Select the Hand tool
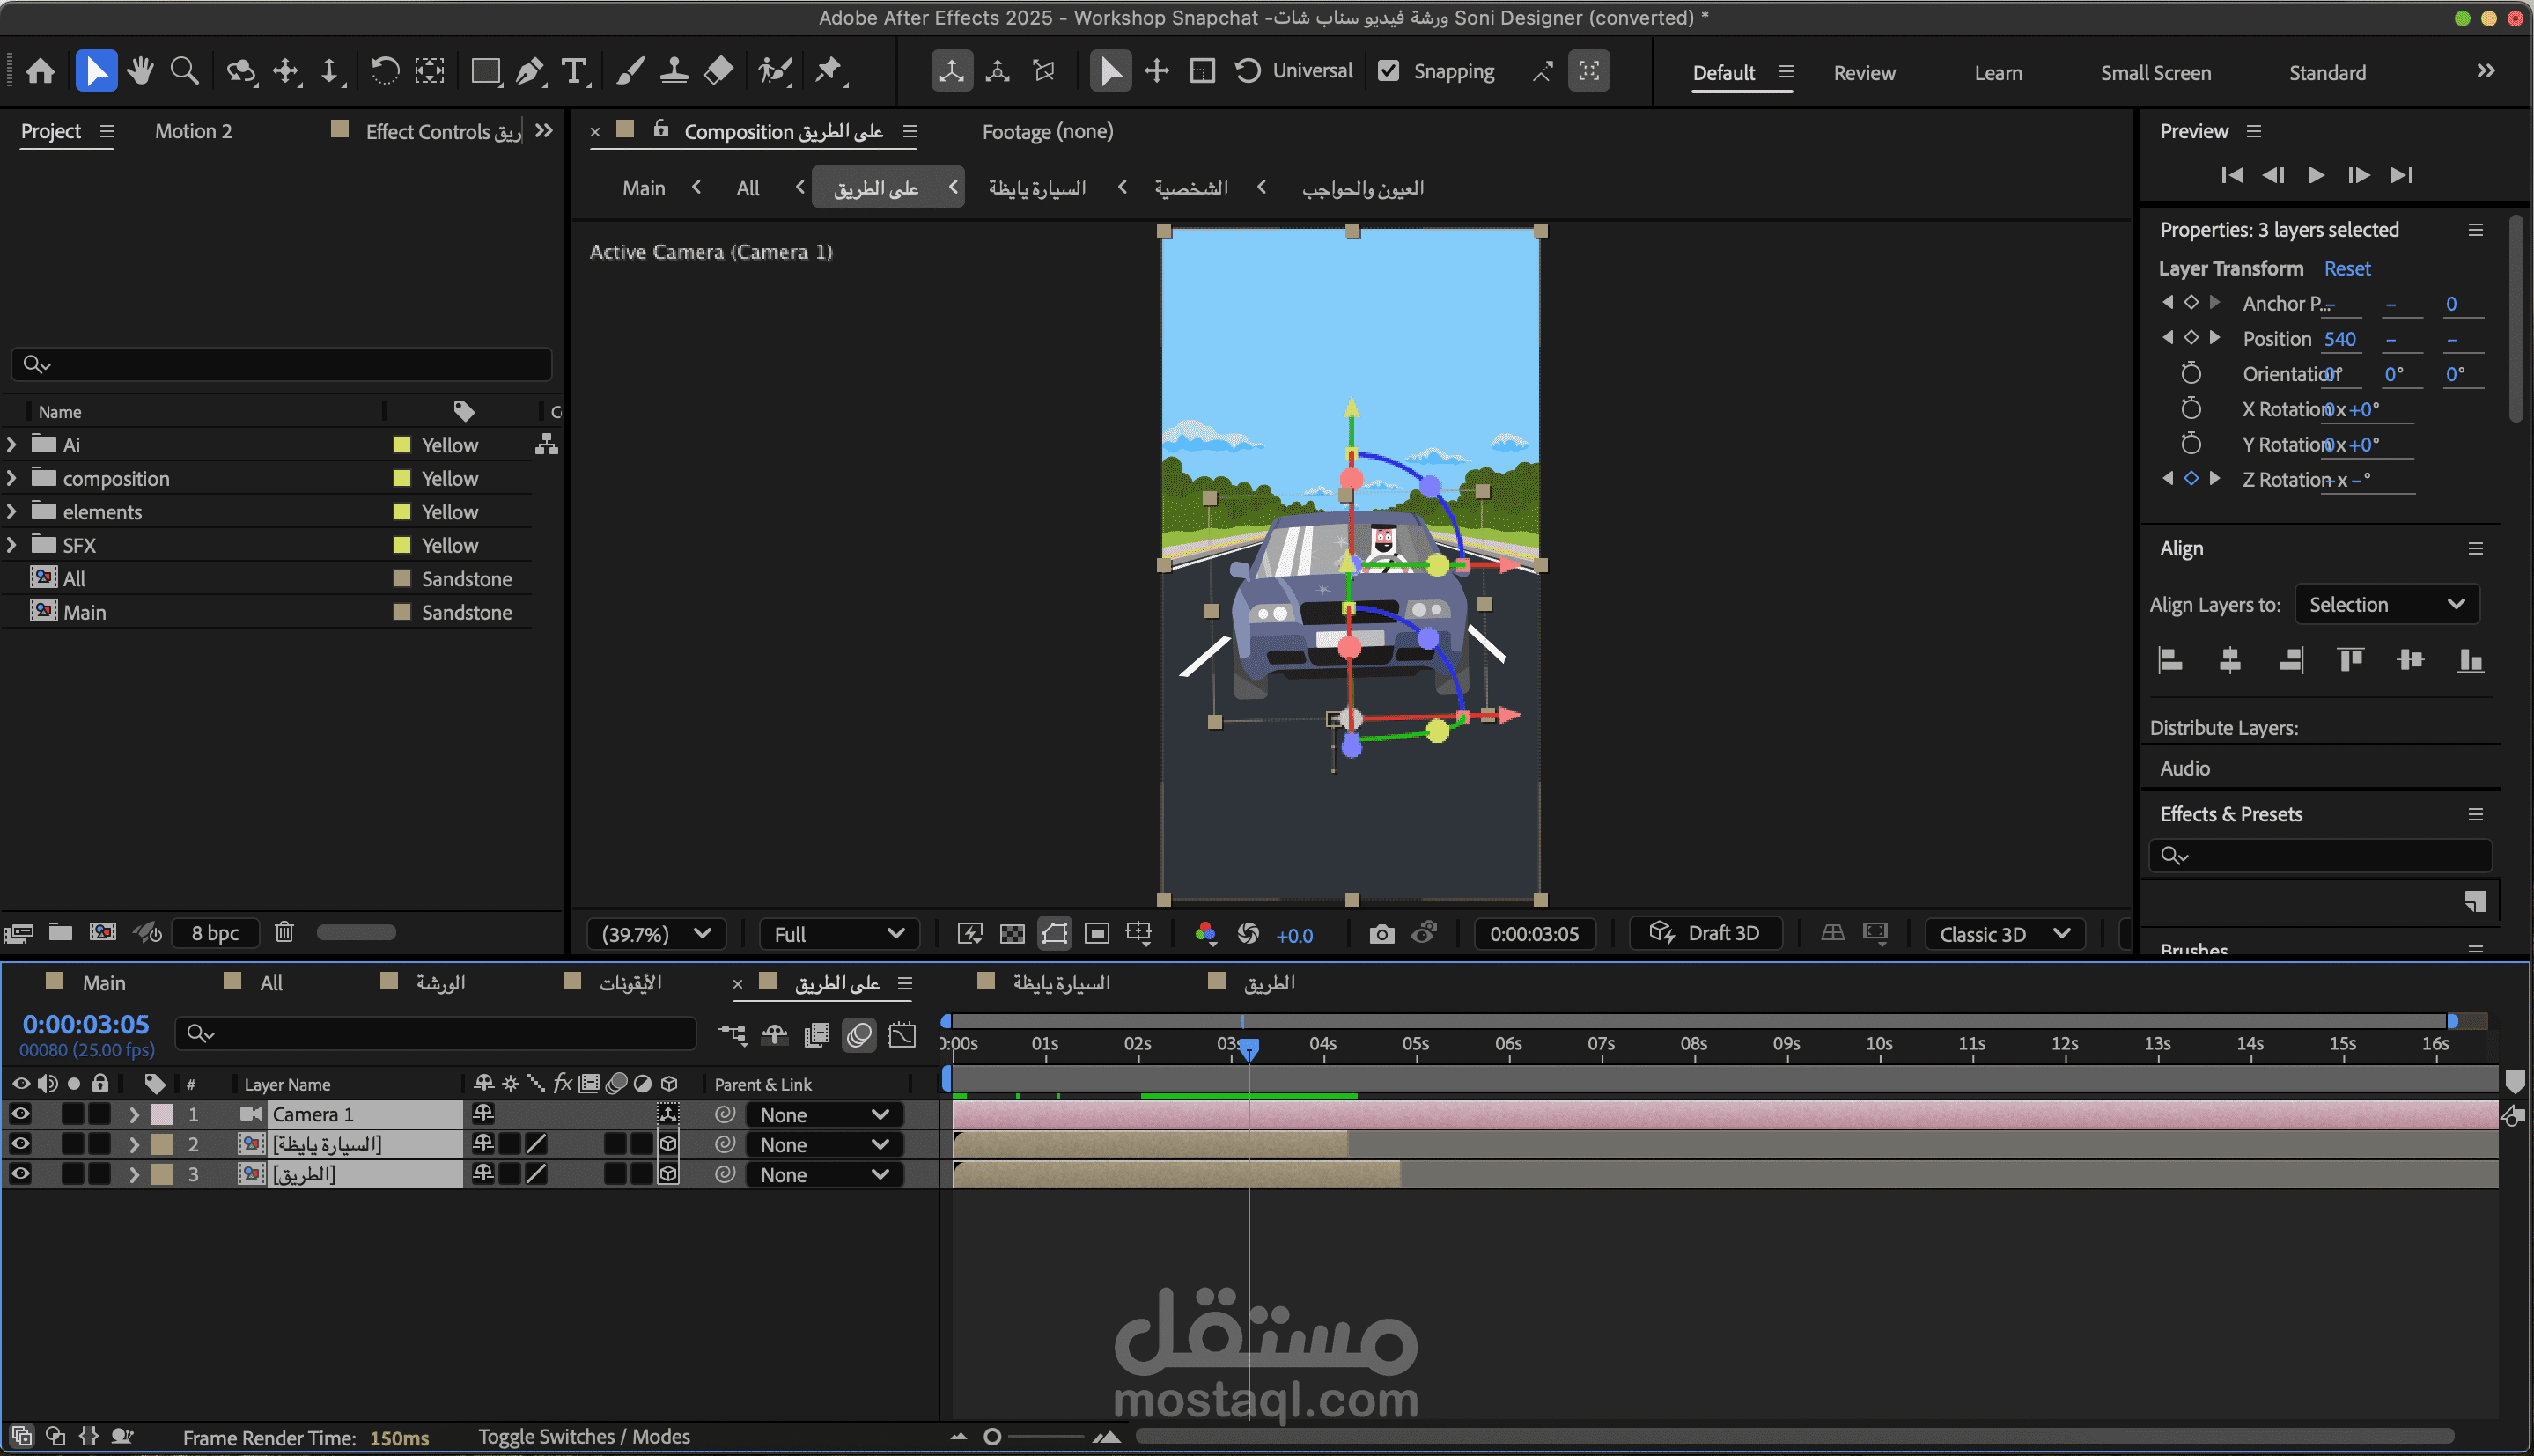2534x1456 pixels. point(140,71)
